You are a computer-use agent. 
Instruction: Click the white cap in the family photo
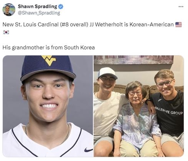click(x=107, y=73)
